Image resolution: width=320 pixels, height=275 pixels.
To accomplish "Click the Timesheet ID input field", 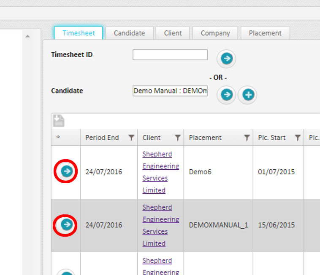I will (170, 55).
